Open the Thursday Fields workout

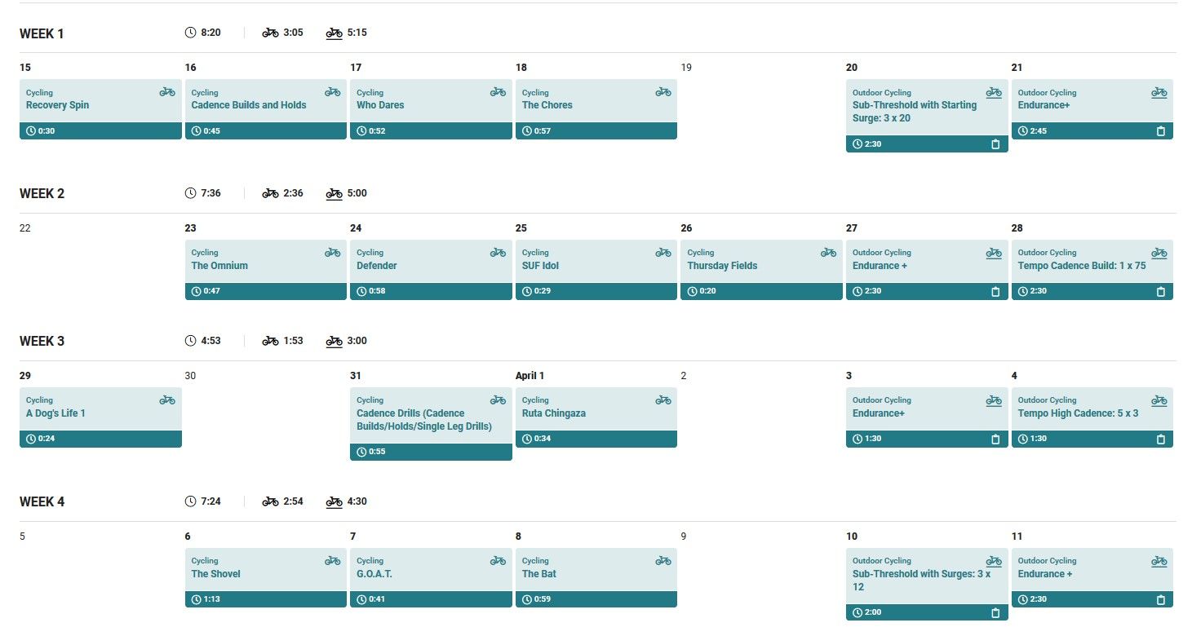click(x=722, y=266)
